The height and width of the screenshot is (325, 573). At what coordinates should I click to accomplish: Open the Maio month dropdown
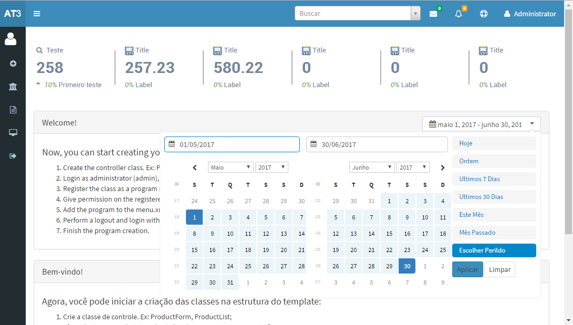coord(230,167)
